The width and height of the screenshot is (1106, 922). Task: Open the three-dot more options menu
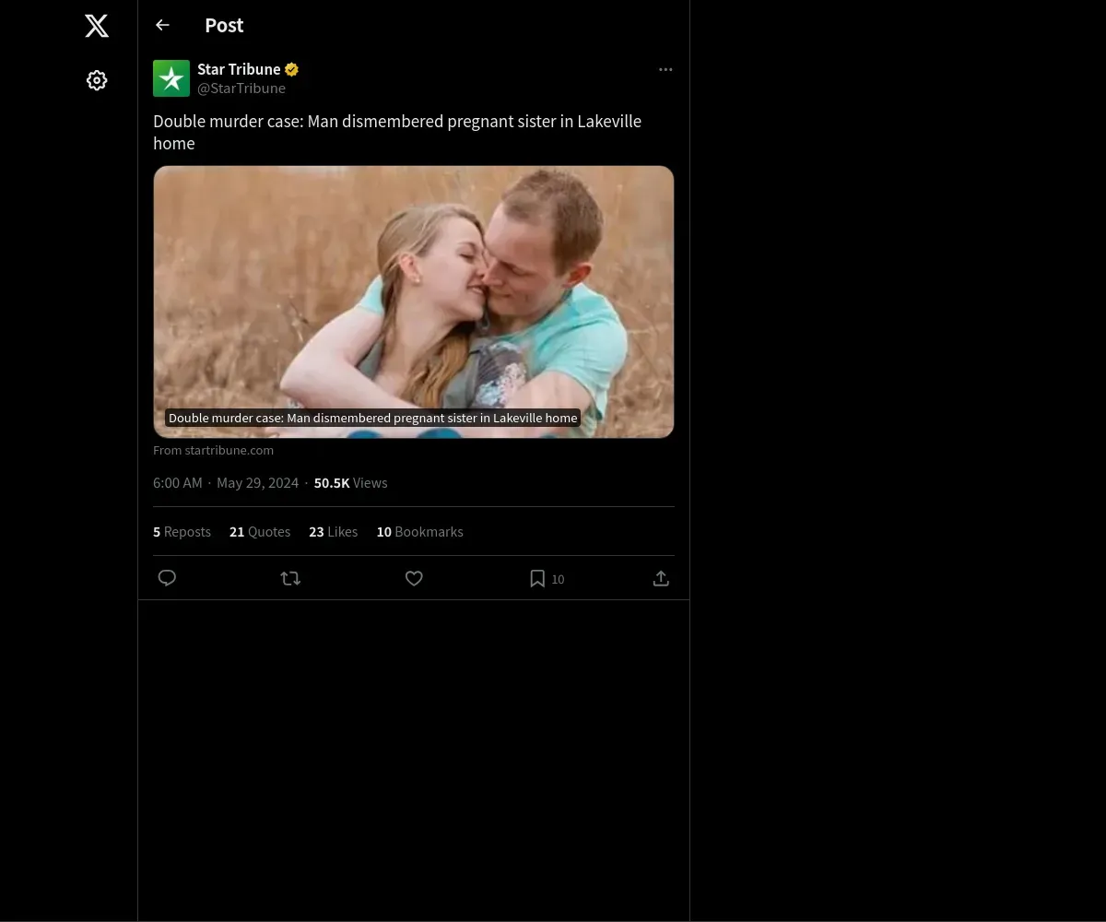click(x=665, y=70)
